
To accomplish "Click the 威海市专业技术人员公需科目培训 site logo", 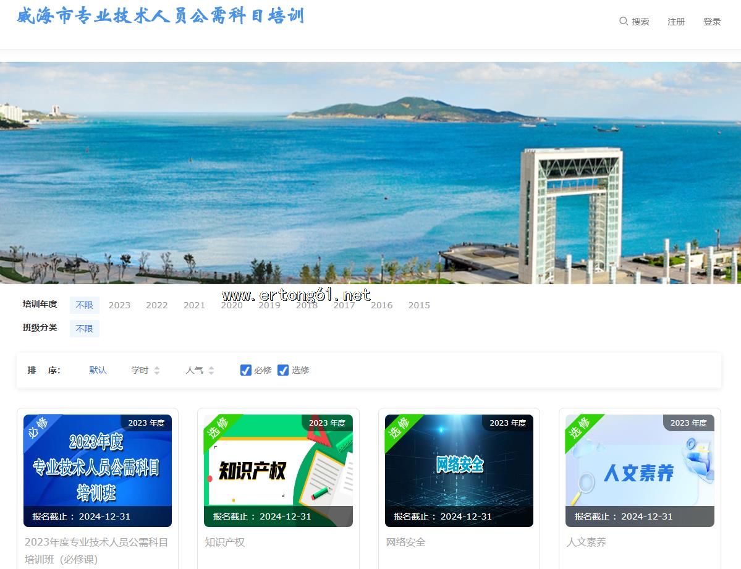I will (x=161, y=16).
